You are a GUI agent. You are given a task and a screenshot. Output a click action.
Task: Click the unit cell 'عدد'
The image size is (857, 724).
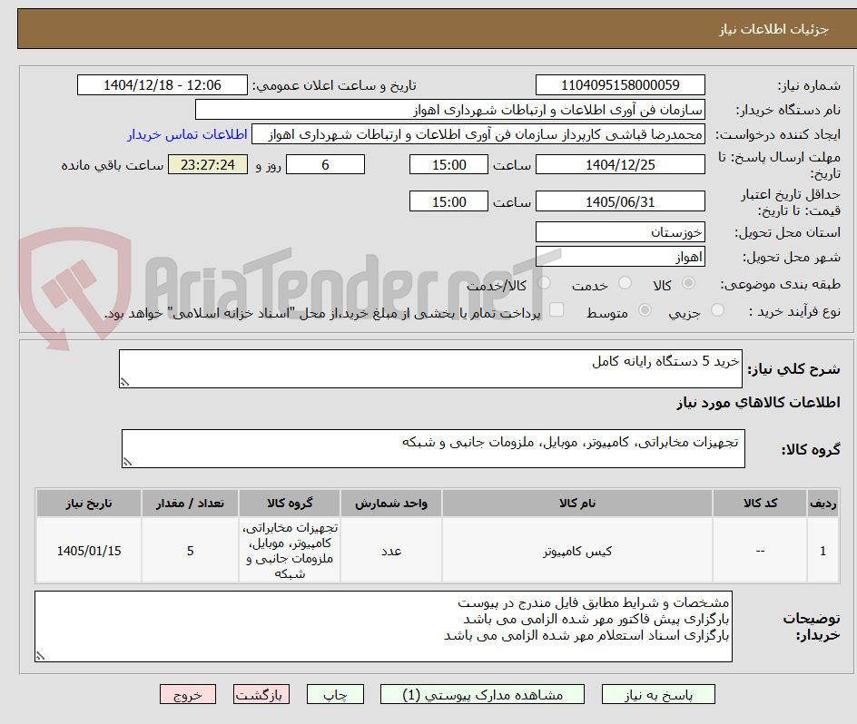(391, 551)
